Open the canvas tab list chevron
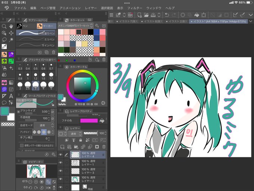Image resolution: width=254 pixels, height=191 pixels. tap(251, 21)
